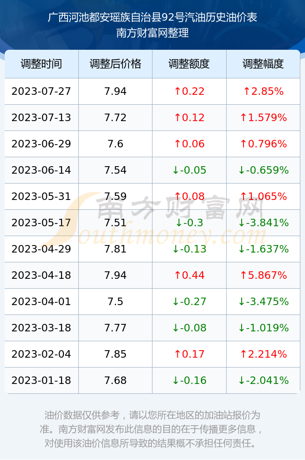Select the ↑2.214% percentage cell

(x=263, y=354)
